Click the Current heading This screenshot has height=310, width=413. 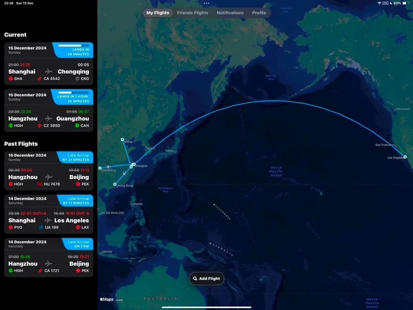tap(15, 35)
